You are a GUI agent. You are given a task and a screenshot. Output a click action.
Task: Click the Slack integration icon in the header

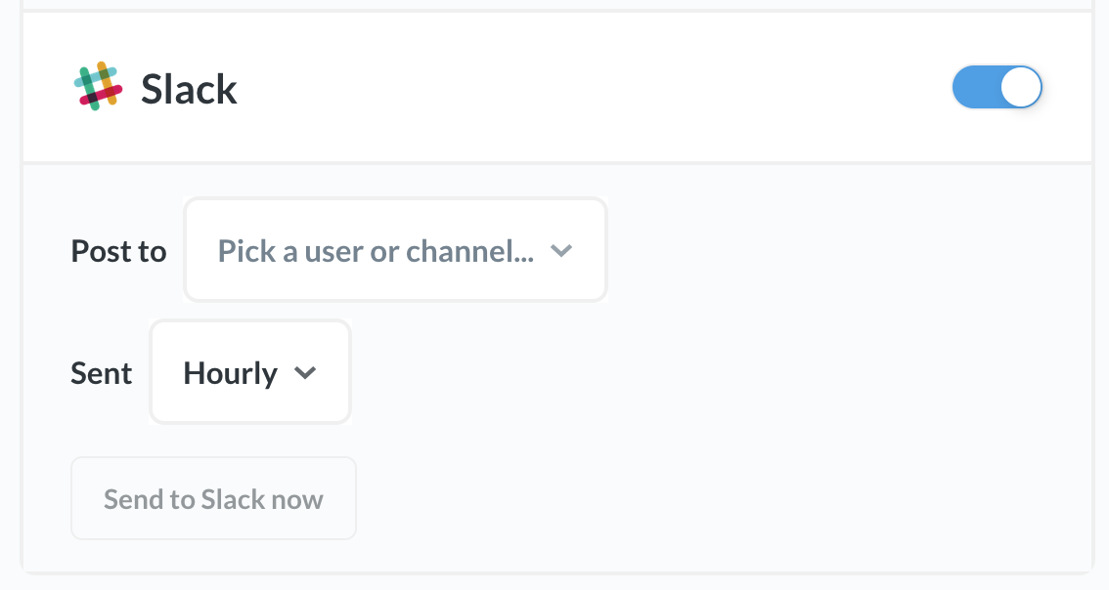click(97, 87)
